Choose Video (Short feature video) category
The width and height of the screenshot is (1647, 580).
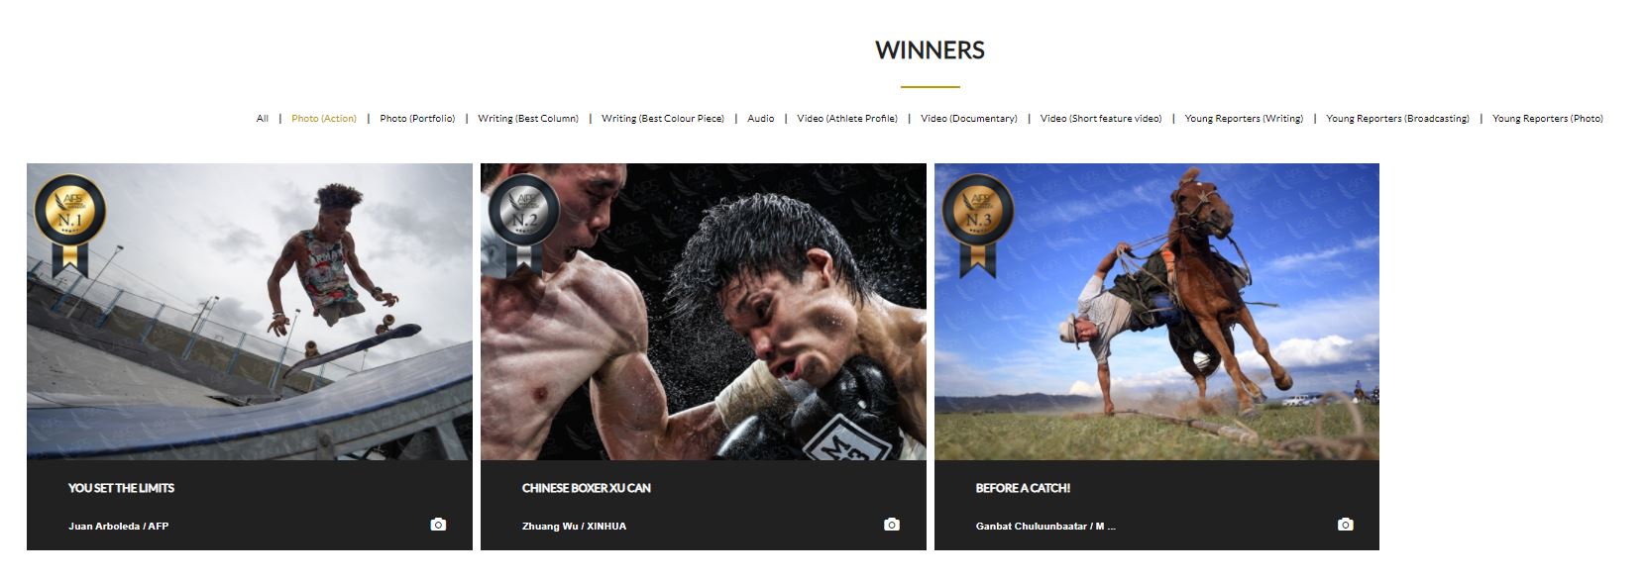point(1101,119)
